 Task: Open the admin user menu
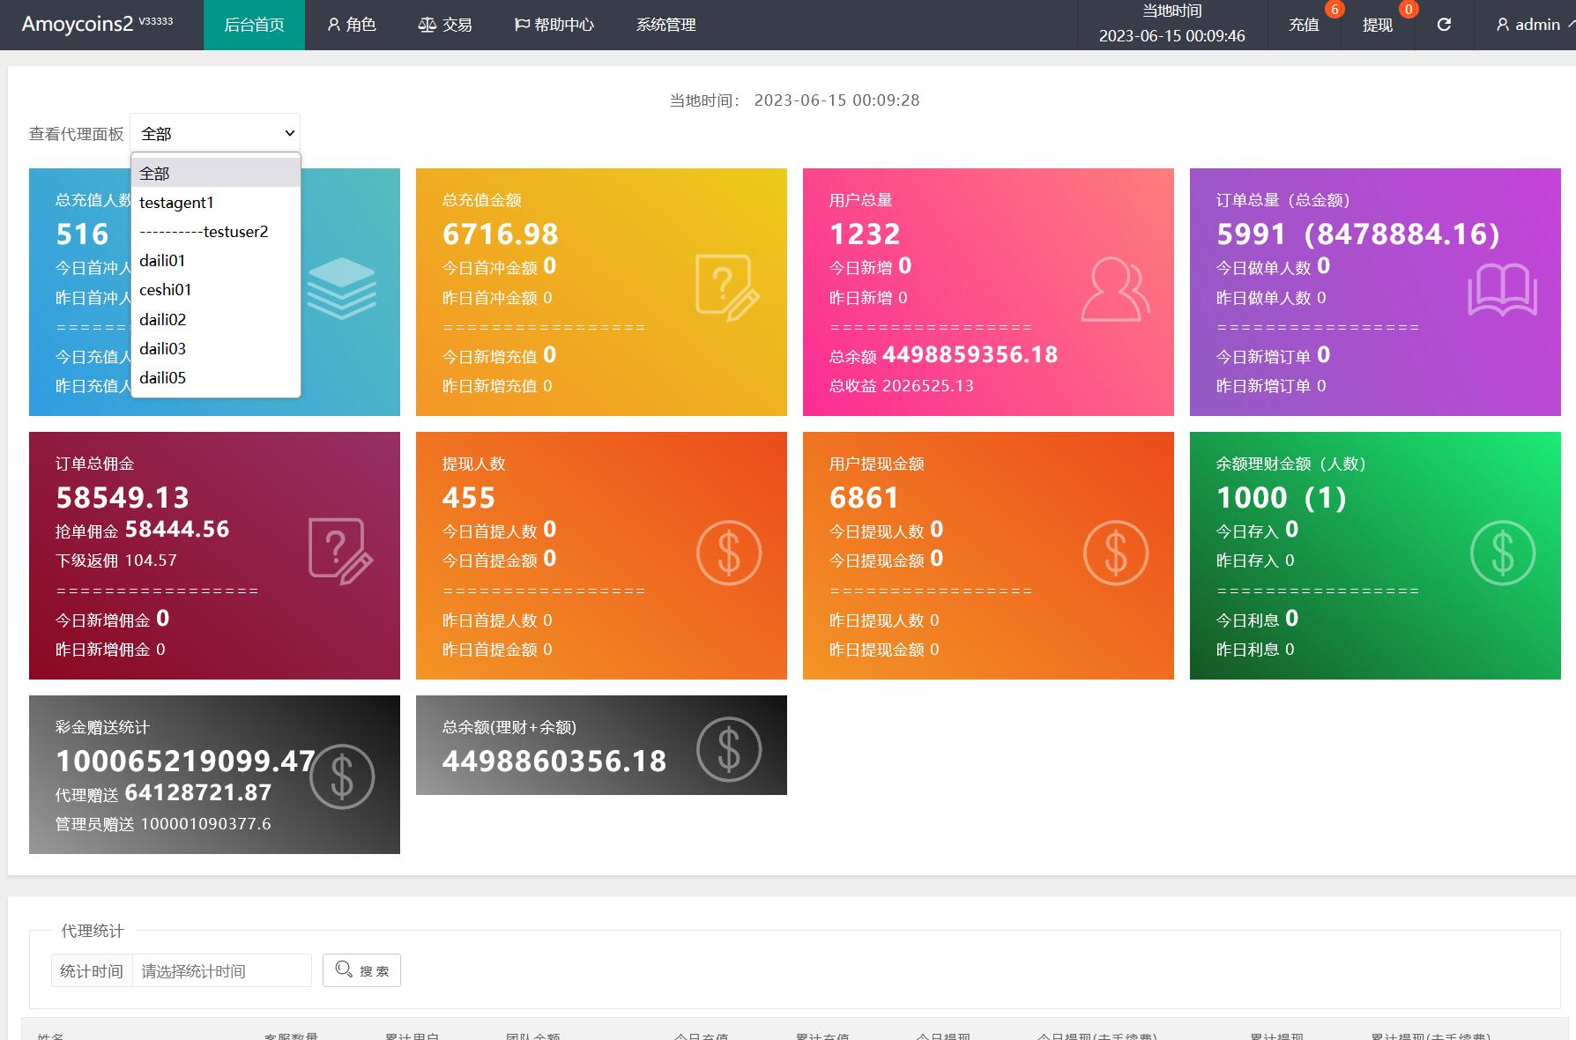[x=1529, y=25]
